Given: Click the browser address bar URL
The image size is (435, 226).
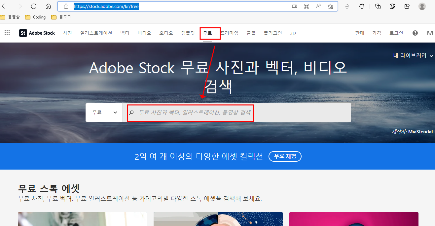Looking at the screenshot, I should 106,6.
